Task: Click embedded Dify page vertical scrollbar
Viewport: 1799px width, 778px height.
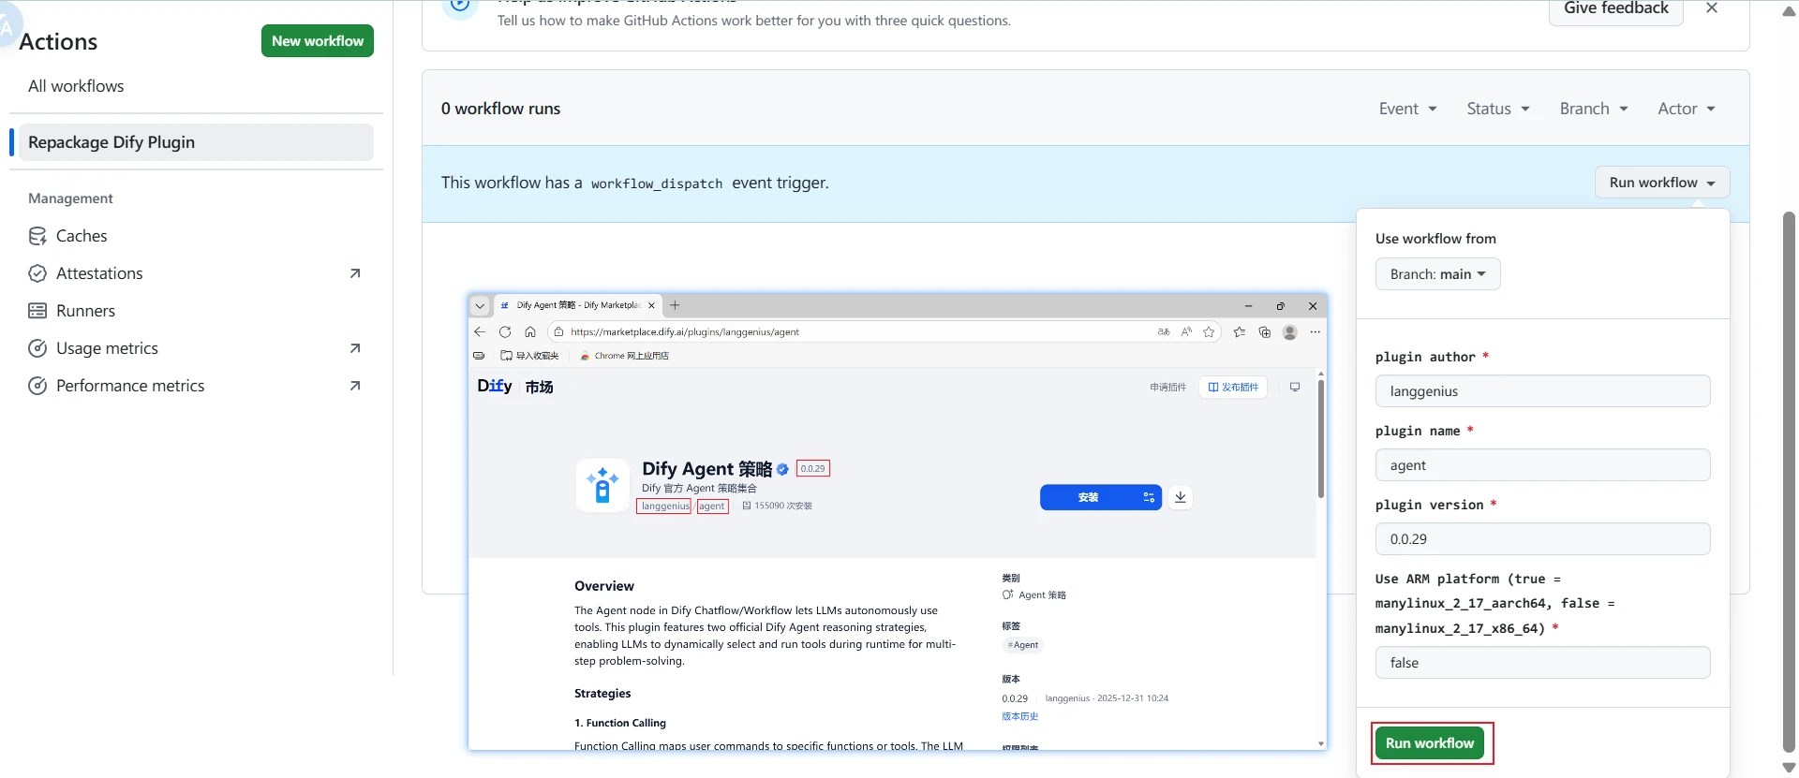Action: 1321,438
